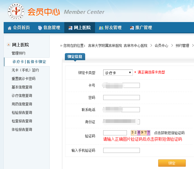The height and width of the screenshot is (169, 194).
Task: Focus the 验证码 text box
Action: point(115,133)
